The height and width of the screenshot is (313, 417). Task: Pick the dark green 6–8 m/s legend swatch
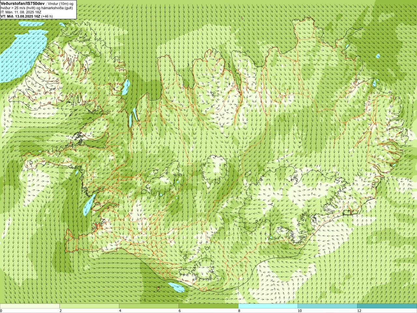[208, 306]
